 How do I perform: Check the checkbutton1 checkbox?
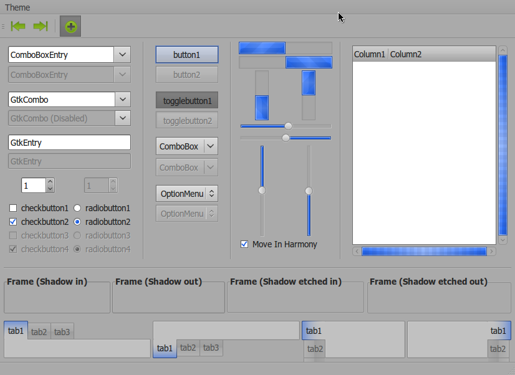pos(13,208)
